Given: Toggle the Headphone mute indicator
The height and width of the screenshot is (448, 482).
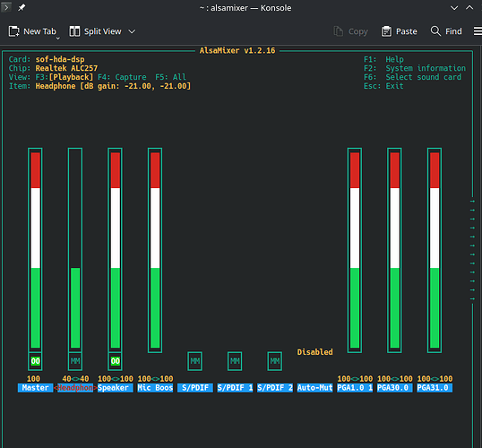Looking at the screenshot, I should pyautogui.click(x=75, y=361).
